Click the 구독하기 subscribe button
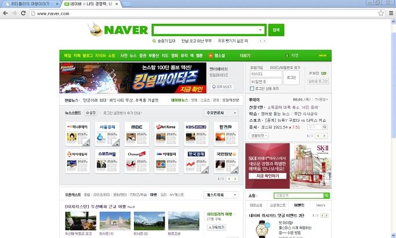This screenshot has width=396, height=238. point(216,227)
